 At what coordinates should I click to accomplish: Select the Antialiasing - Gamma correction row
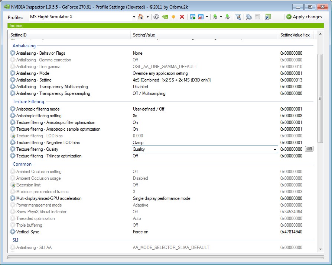tap(161, 60)
